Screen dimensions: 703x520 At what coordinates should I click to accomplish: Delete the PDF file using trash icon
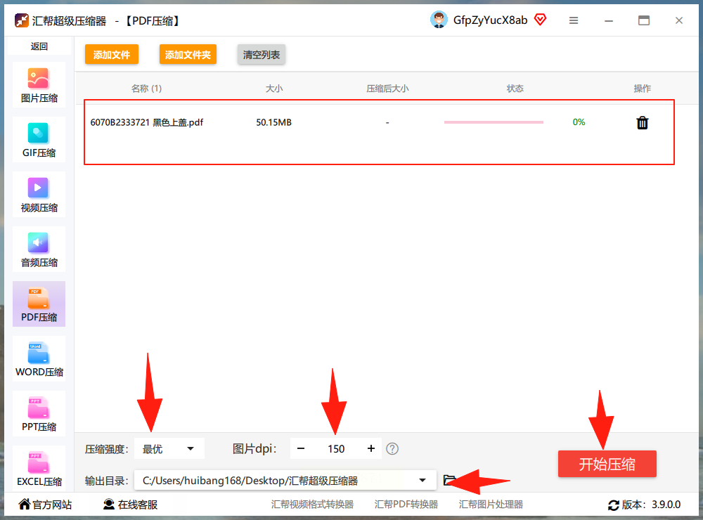pos(642,122)
